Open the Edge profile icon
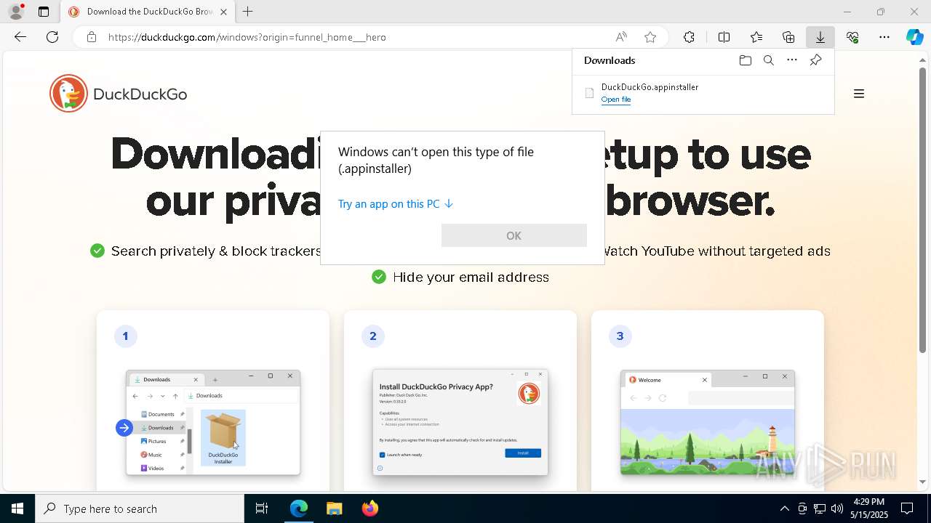Image resolution: width=931 pixels, height=523 pixels. click(16, 12)
